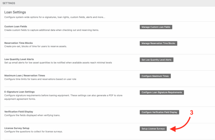Image resolution: width=215 pixels, height=140 pixels.
Task: Click the red number 3 annotation
Action: click(192, 113)
